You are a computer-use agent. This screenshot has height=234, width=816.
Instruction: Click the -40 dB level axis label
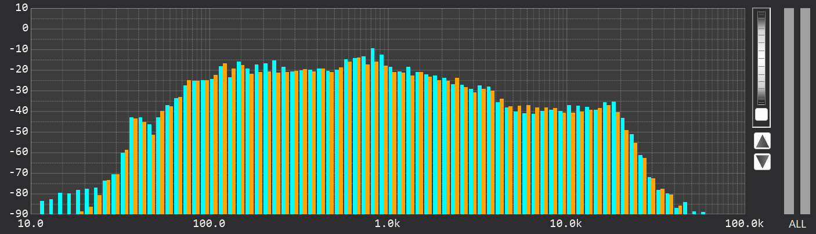(x=20, y=111)
